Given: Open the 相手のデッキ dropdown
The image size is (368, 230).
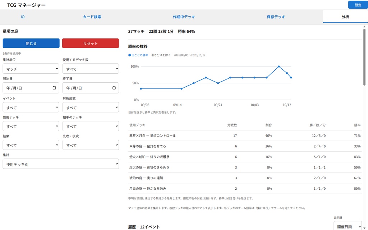Looking at the screenshot, I should [x=91, y=126].
